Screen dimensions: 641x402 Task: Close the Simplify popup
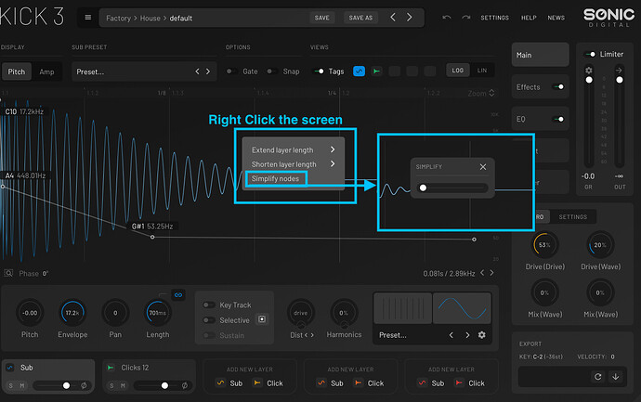point(483,167)
